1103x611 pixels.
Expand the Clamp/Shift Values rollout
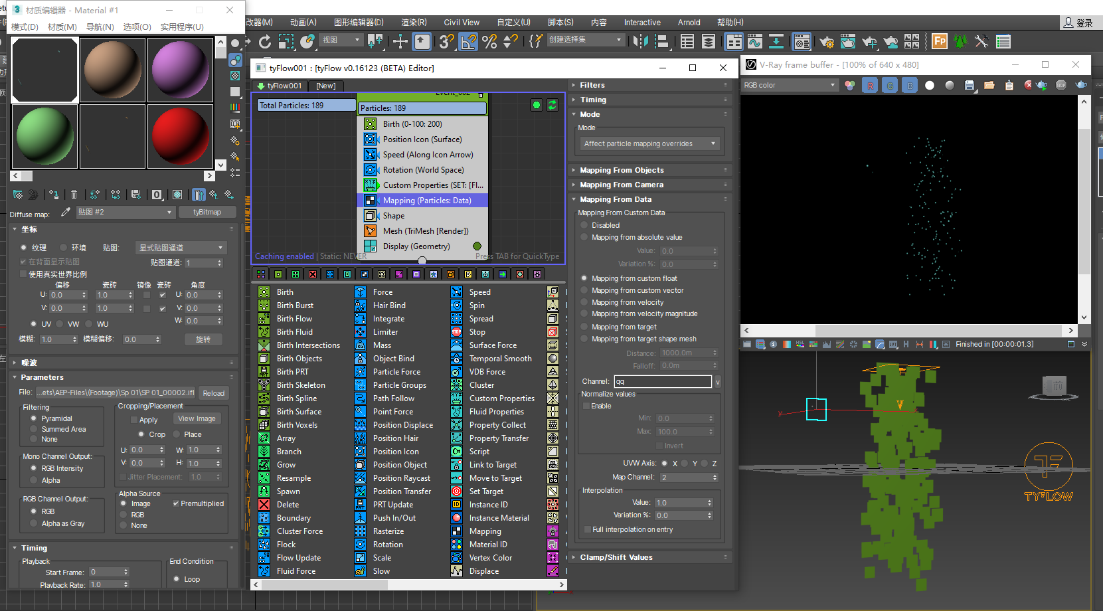[651, 557]
